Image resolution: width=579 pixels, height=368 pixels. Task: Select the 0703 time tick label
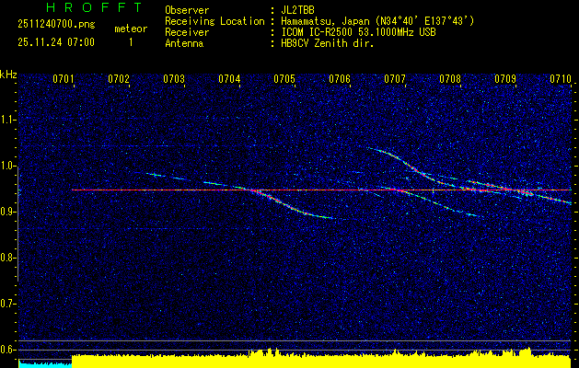[174, 79]
